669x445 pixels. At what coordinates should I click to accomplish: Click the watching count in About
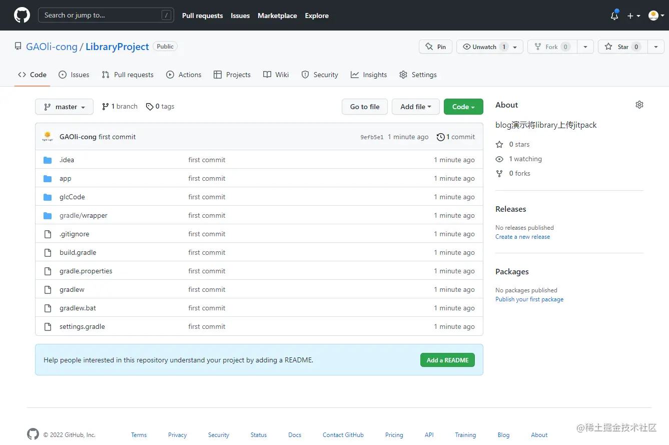click(x=518, y=159)
